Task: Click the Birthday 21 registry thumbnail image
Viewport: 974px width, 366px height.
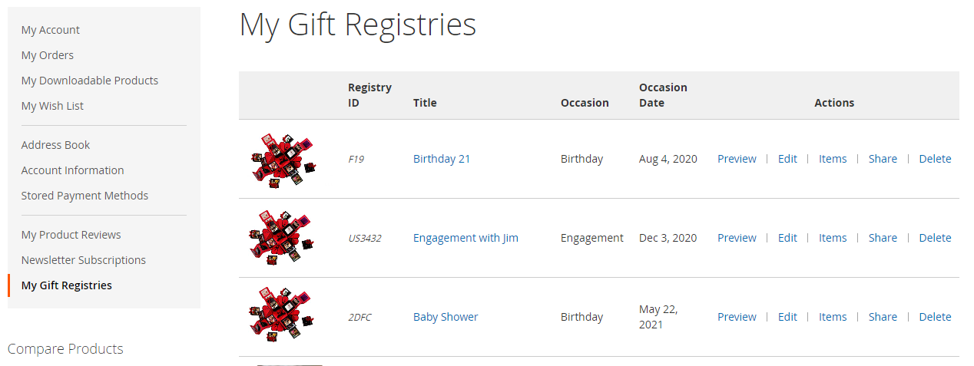Action: (283, 160)
